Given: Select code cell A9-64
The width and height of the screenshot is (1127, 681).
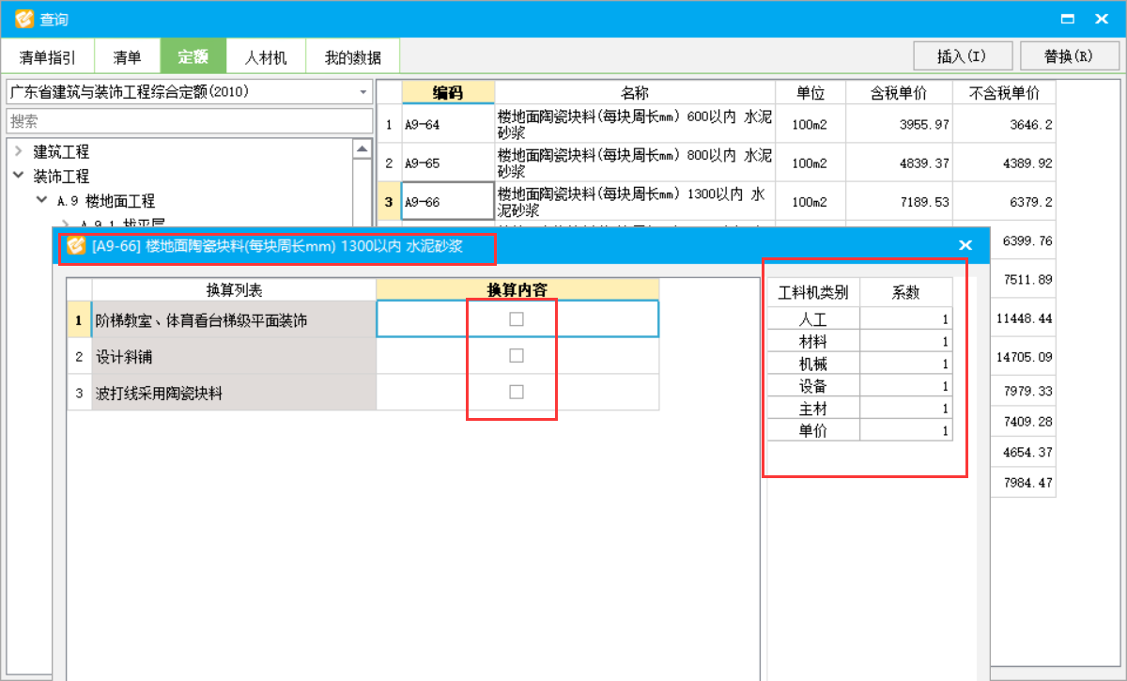Looking at the screenshot, I should [x=448, y=123].
